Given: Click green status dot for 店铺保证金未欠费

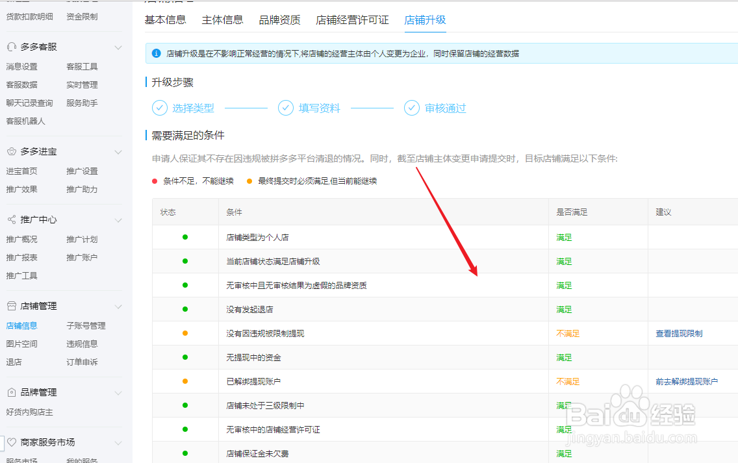Looking at the screenshot, I should pos(185,453).
